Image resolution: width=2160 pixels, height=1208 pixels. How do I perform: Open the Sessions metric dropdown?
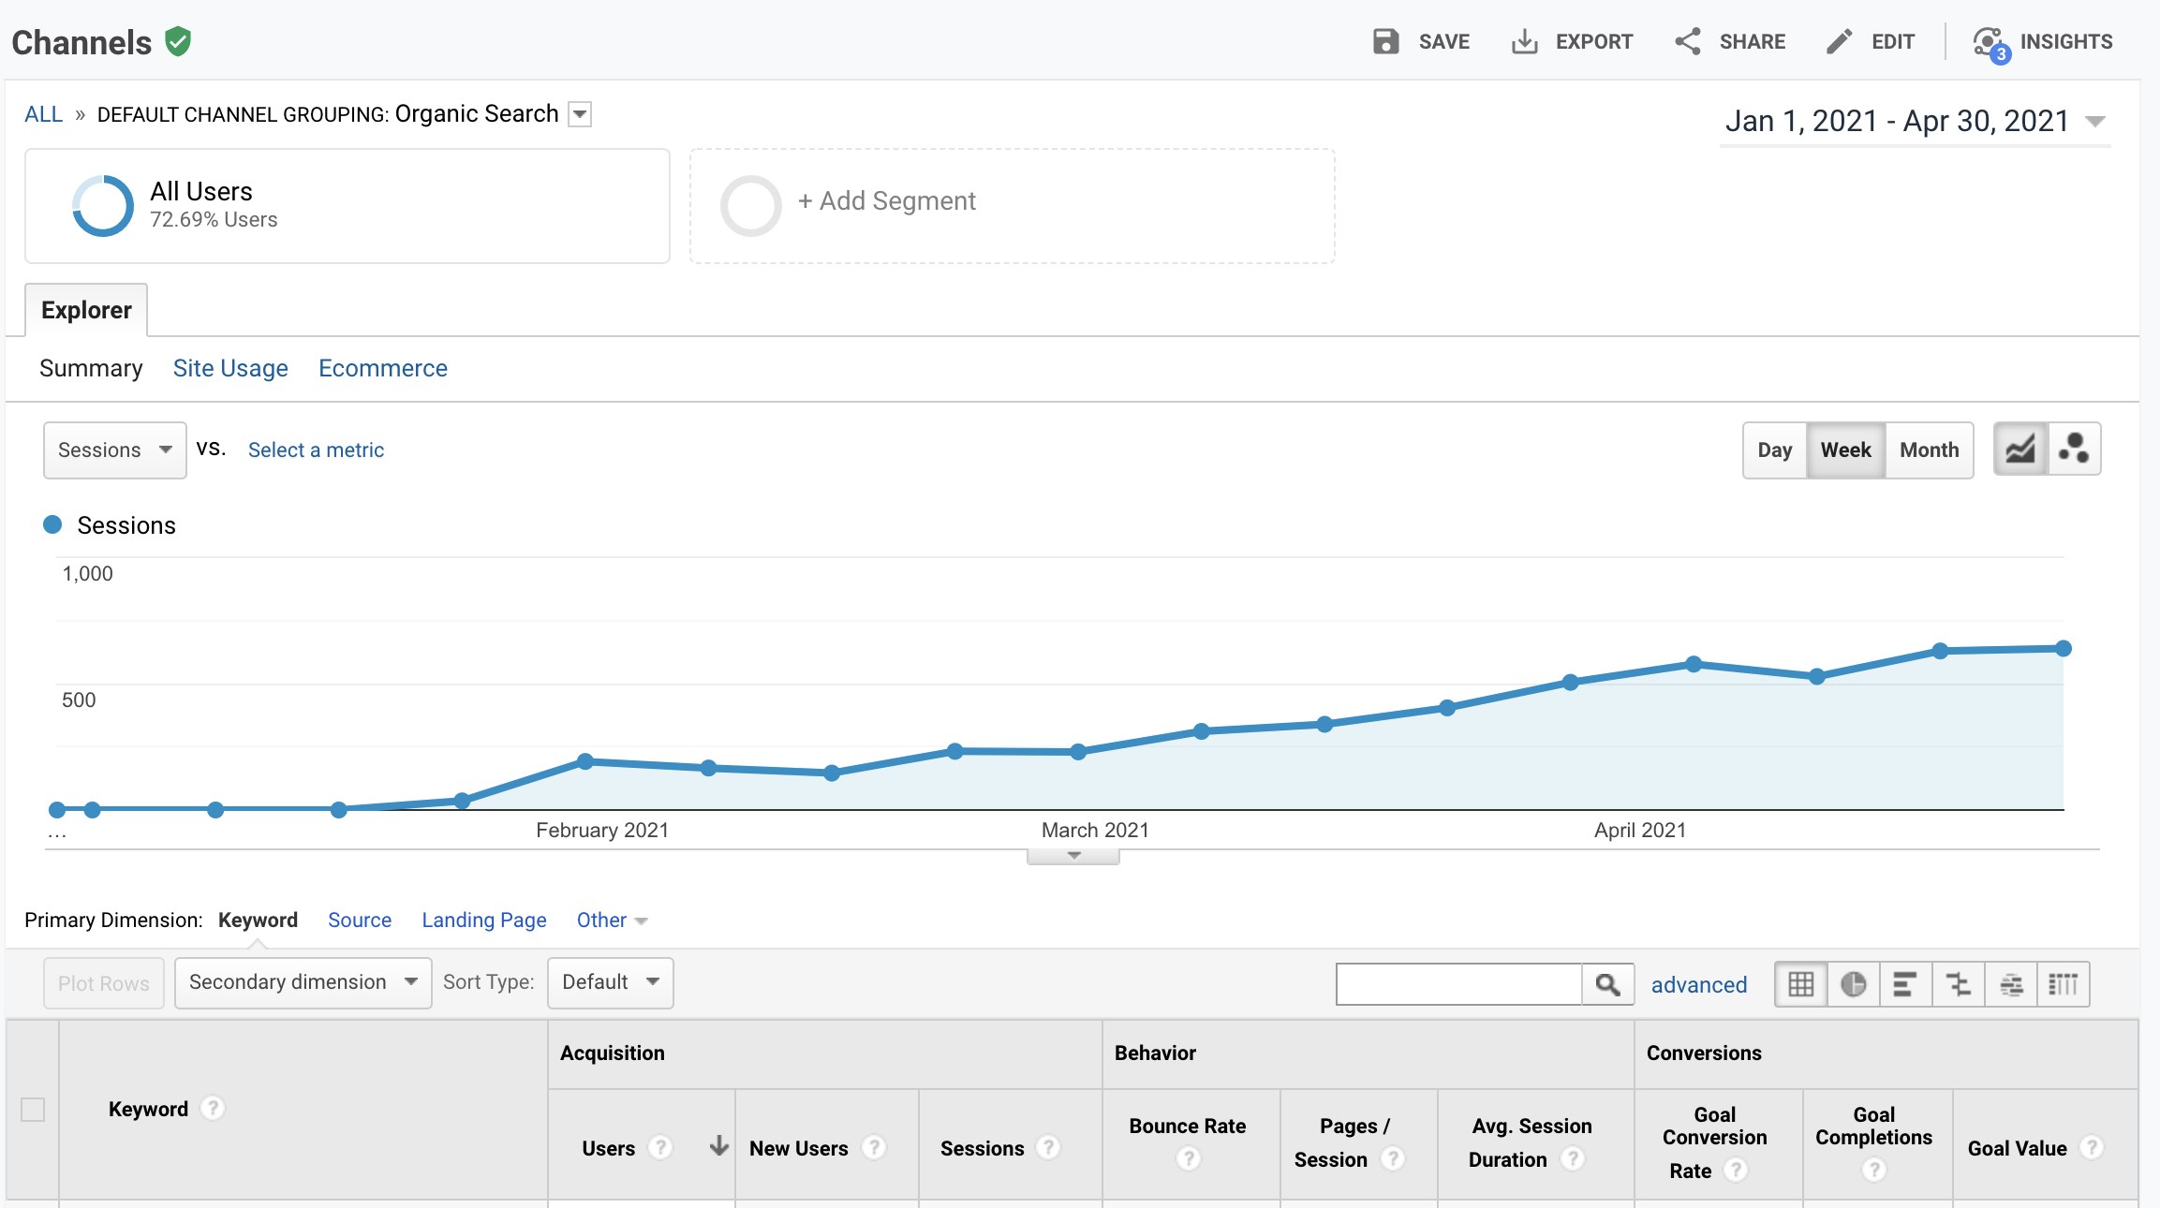pos(114,449)
